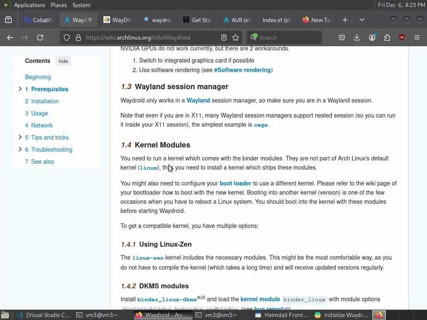Open the downloads panel
Viewport: 427px width, 320px height.
point(357,37)
